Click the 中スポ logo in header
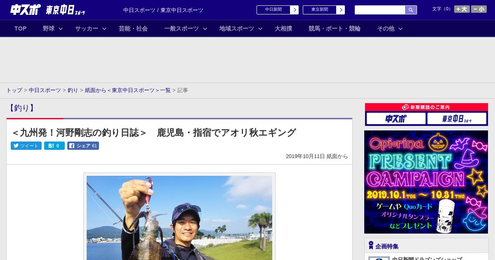Screen dimensions: 495x260 point(25,10)
